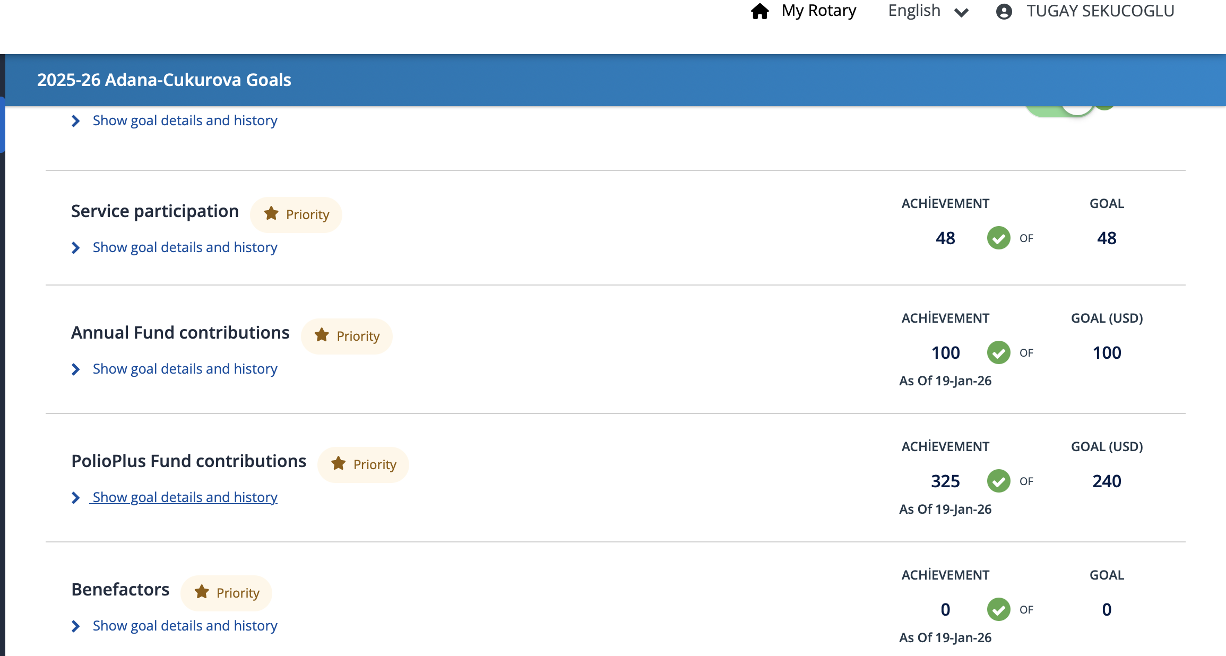Click the Priority star beside Service participation
This screenshot has height=656, width=1226.
click(271, 213)
